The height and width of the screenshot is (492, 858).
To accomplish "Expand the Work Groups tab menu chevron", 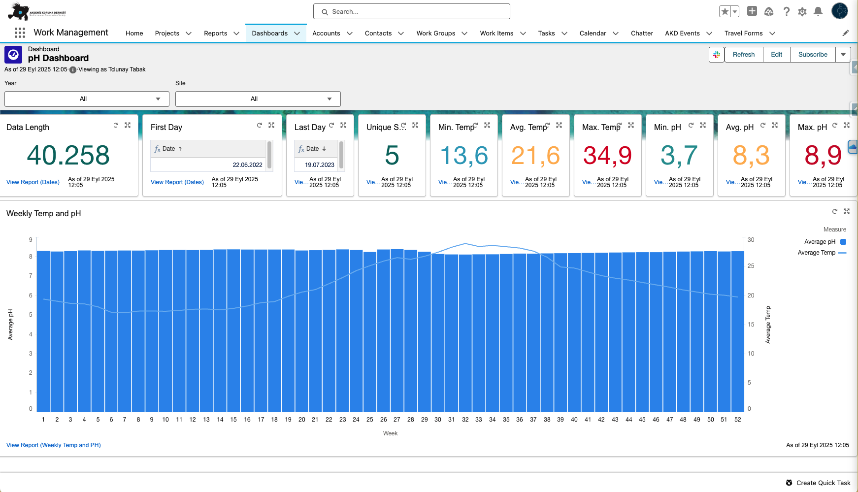I will (x=464, y=33).
